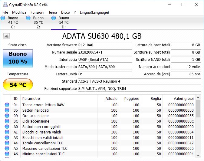Click scrollbar down arrow of SMART table
Screen dimensions: 204x161
click(x=198, y=155)
